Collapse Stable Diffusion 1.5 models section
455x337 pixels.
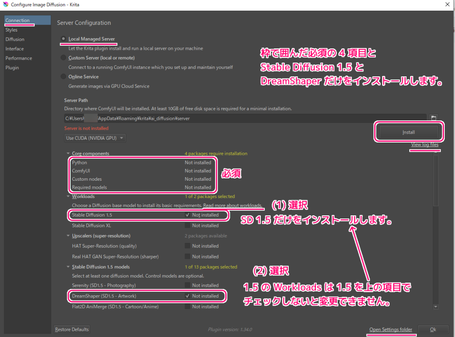pos(68,267)
